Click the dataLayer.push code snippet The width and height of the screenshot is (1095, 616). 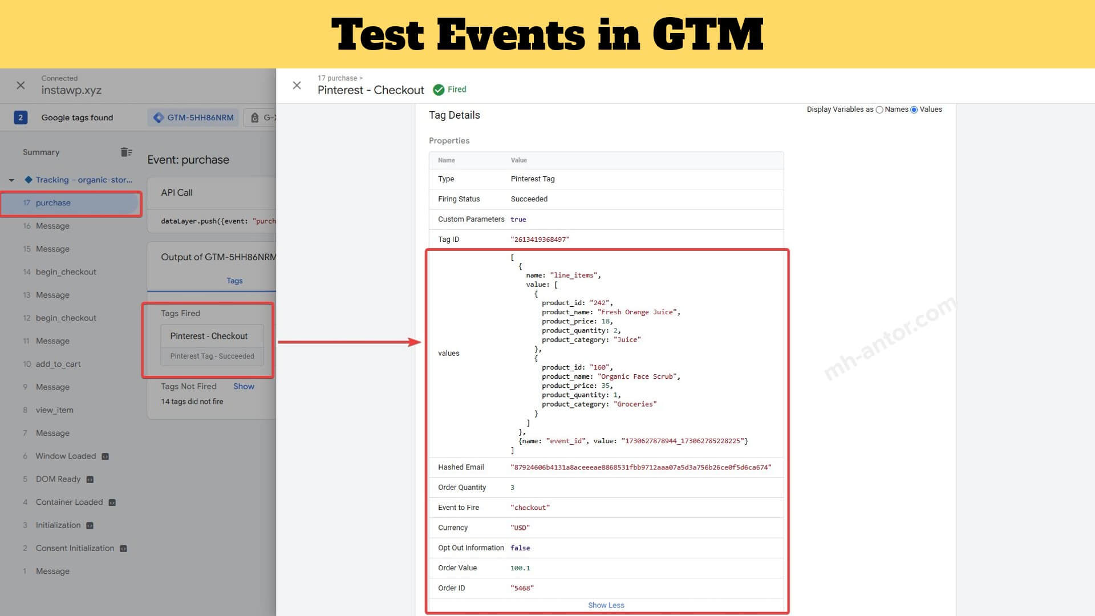[218, 221]
